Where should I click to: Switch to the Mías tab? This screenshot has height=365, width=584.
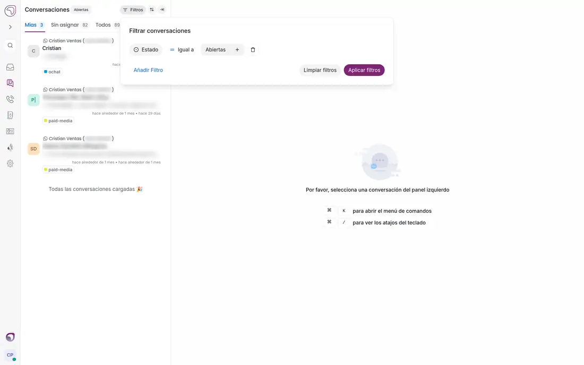[x=35, y=25]
